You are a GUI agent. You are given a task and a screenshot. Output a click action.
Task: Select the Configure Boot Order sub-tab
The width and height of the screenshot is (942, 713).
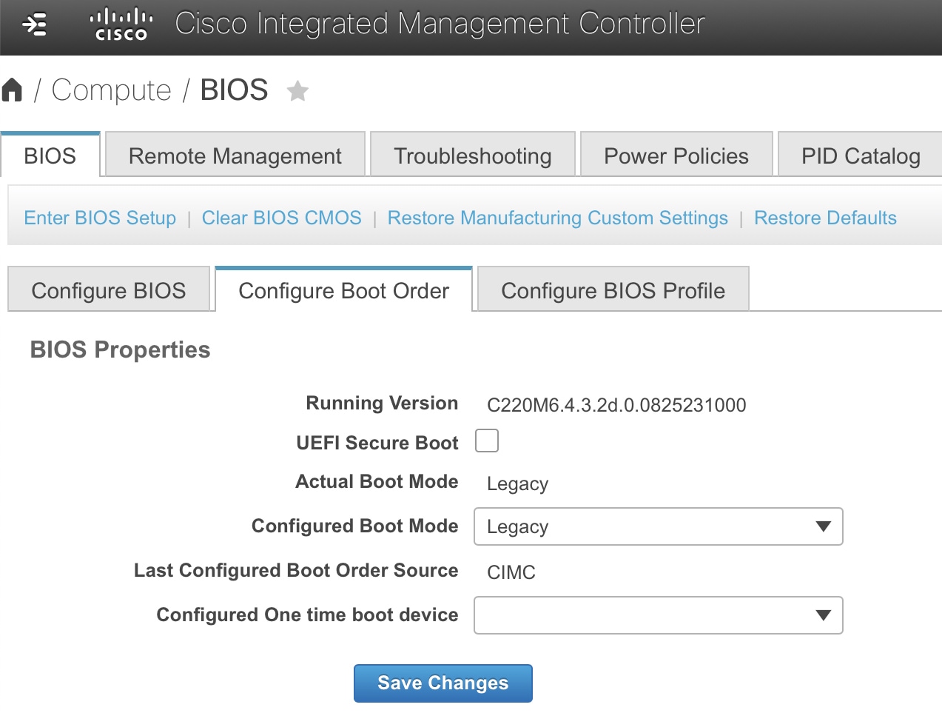click(x=343, y=290)
